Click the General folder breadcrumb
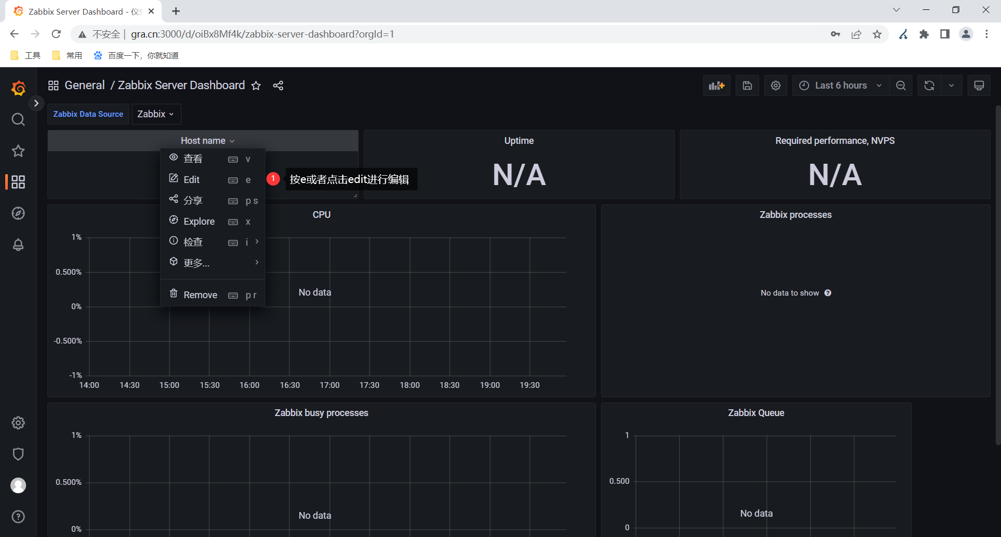Viewport: 1001px width, 537px height. 84,86
